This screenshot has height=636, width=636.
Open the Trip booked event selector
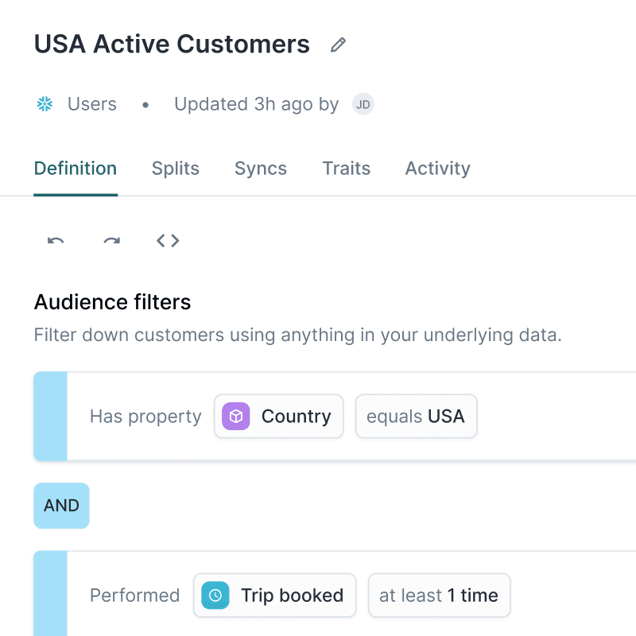tap(274, 595)
